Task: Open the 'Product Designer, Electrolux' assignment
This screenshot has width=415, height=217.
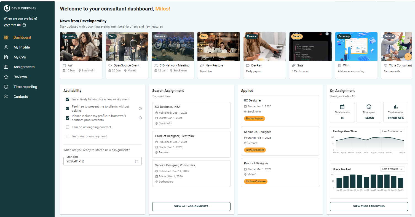Action: pyautogui.click(x=191, y=144)
